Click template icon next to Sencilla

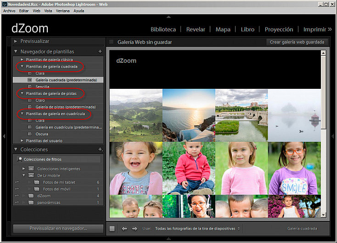(x=30, y=87)
